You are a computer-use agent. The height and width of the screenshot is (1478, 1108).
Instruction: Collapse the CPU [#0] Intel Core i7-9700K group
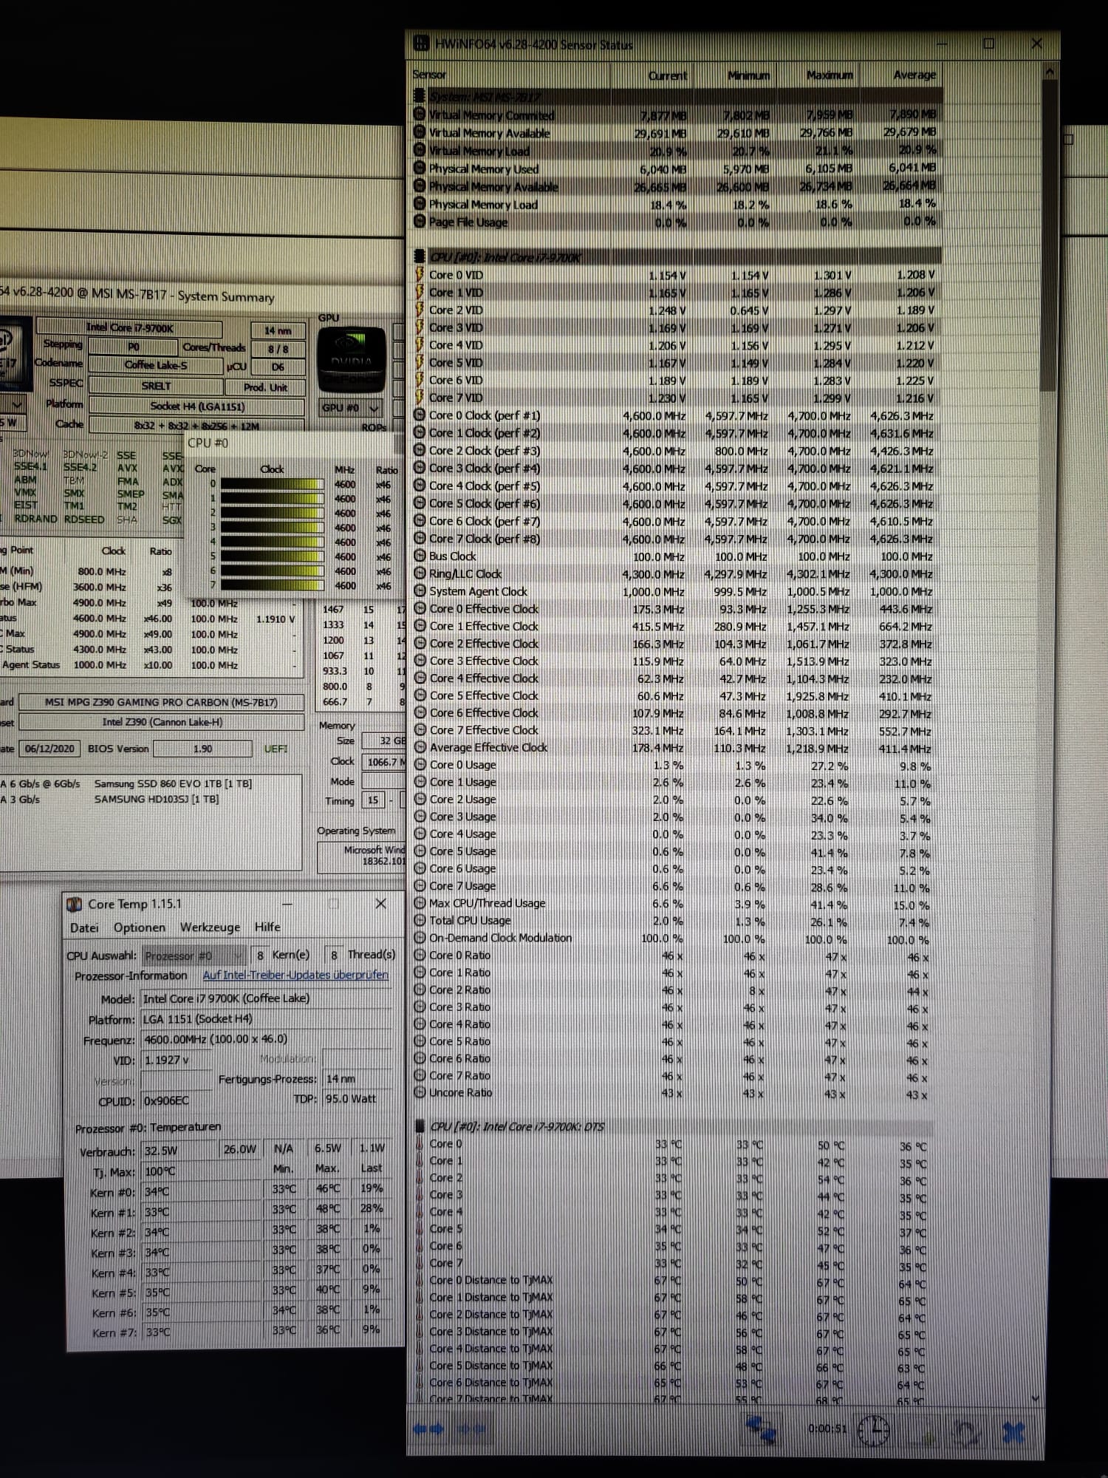point(420,257)
